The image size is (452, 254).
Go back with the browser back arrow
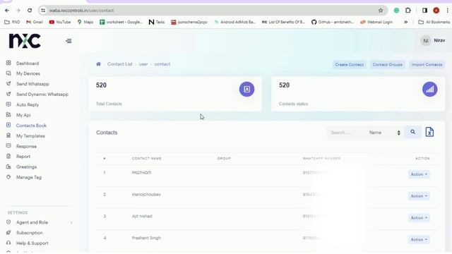pyautogui.click(x=7, y=11)
